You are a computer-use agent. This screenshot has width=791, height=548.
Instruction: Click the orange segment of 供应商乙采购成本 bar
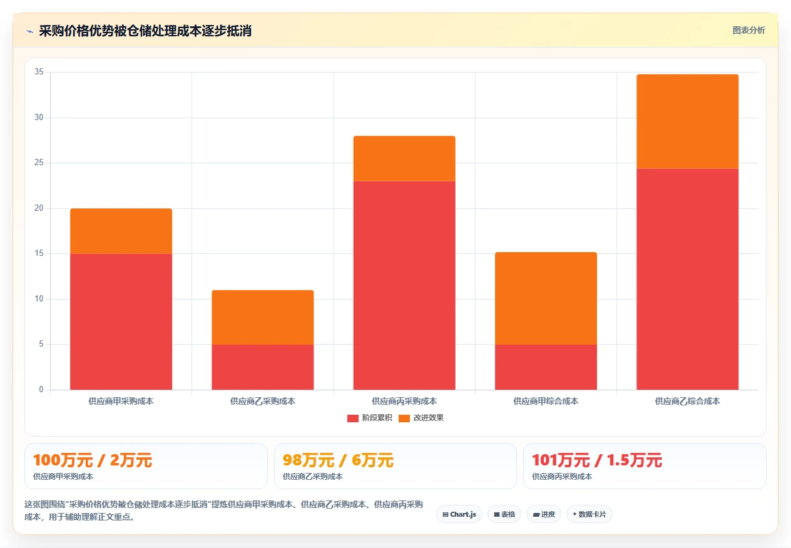click(263, 317)
